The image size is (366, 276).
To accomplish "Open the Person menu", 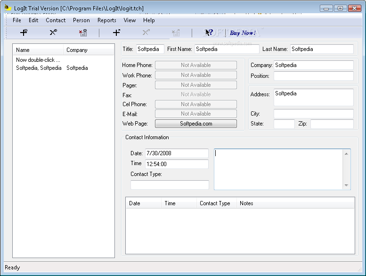I will click(x=81, y=20).
